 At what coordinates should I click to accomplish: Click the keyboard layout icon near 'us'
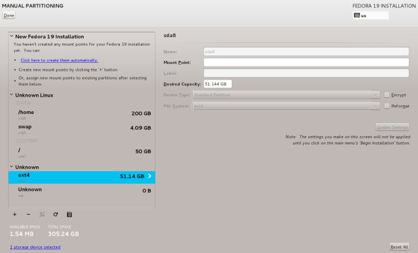(357, 15)
